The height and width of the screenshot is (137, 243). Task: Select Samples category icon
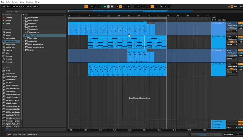[x=4, y=56]
